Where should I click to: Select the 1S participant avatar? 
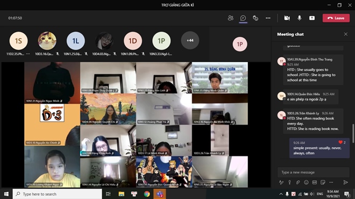[x=18, y=41]
